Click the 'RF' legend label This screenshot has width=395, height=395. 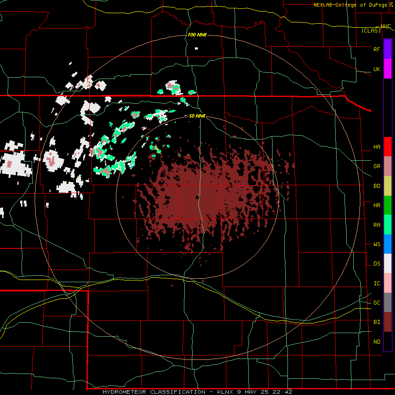(377, 49)
